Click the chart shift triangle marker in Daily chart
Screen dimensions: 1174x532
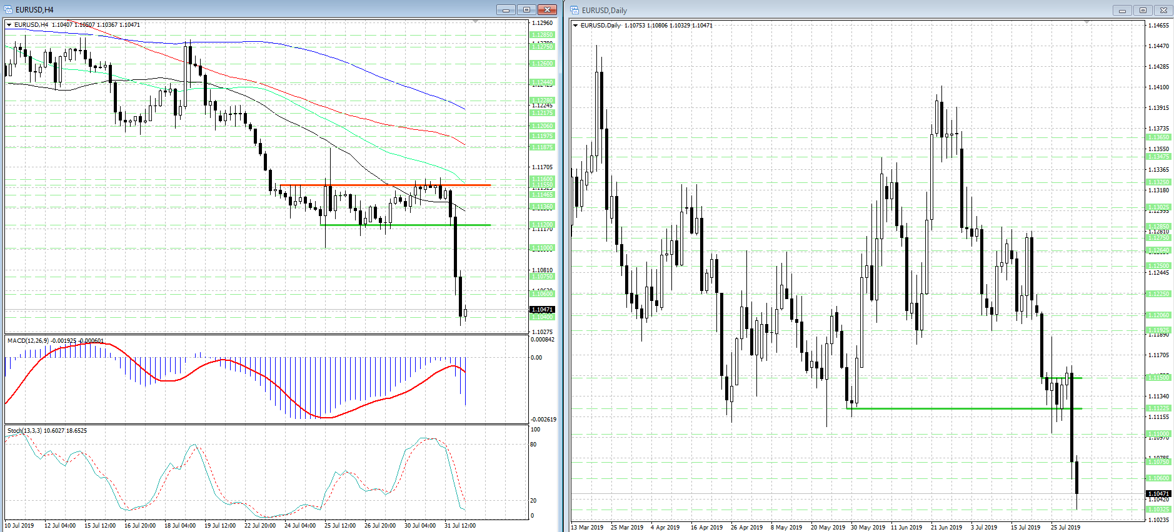click(1087, 22)
